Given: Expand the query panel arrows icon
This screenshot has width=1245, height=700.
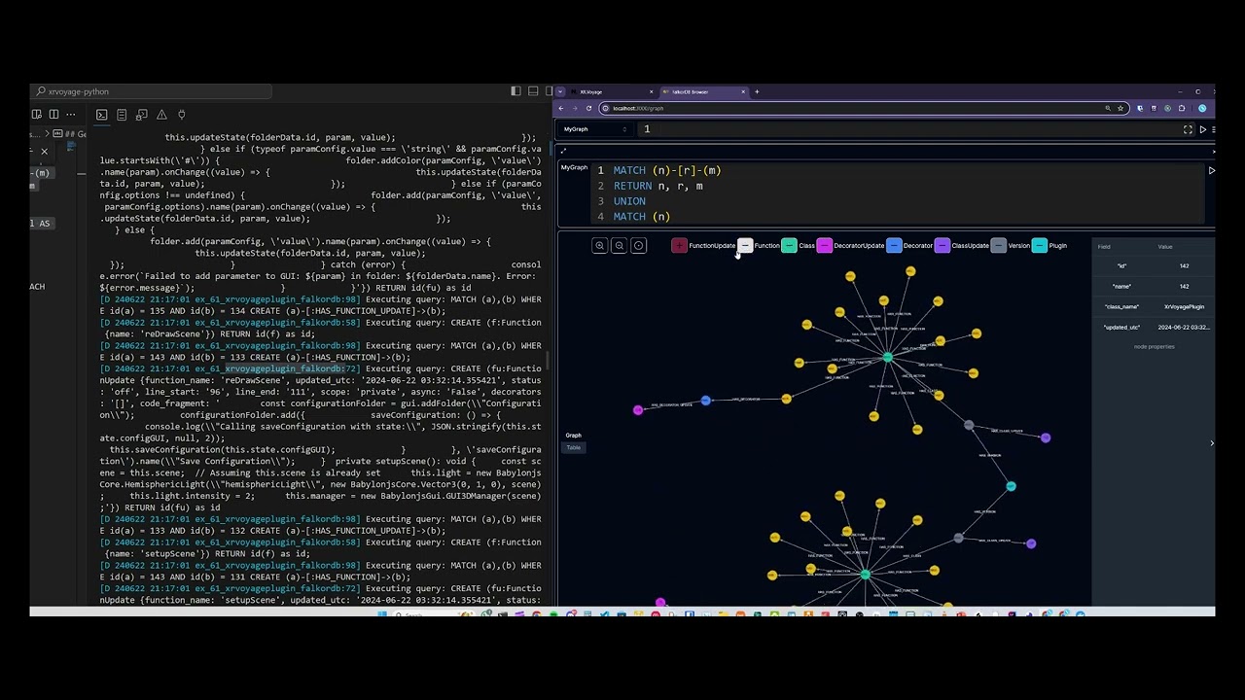Looking at the screenshot, I should (x=563, y=151).
